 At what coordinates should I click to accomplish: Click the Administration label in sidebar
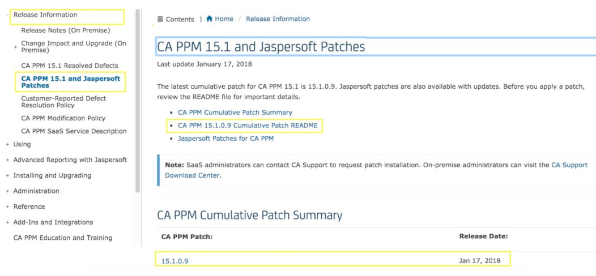click(36, 191)
